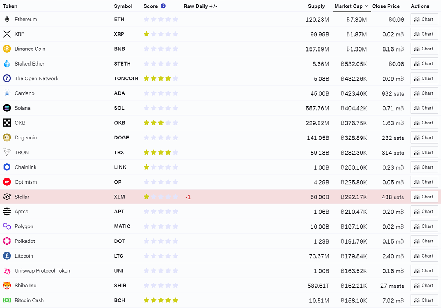Click the XRP token logo icon

coord(7,34)
